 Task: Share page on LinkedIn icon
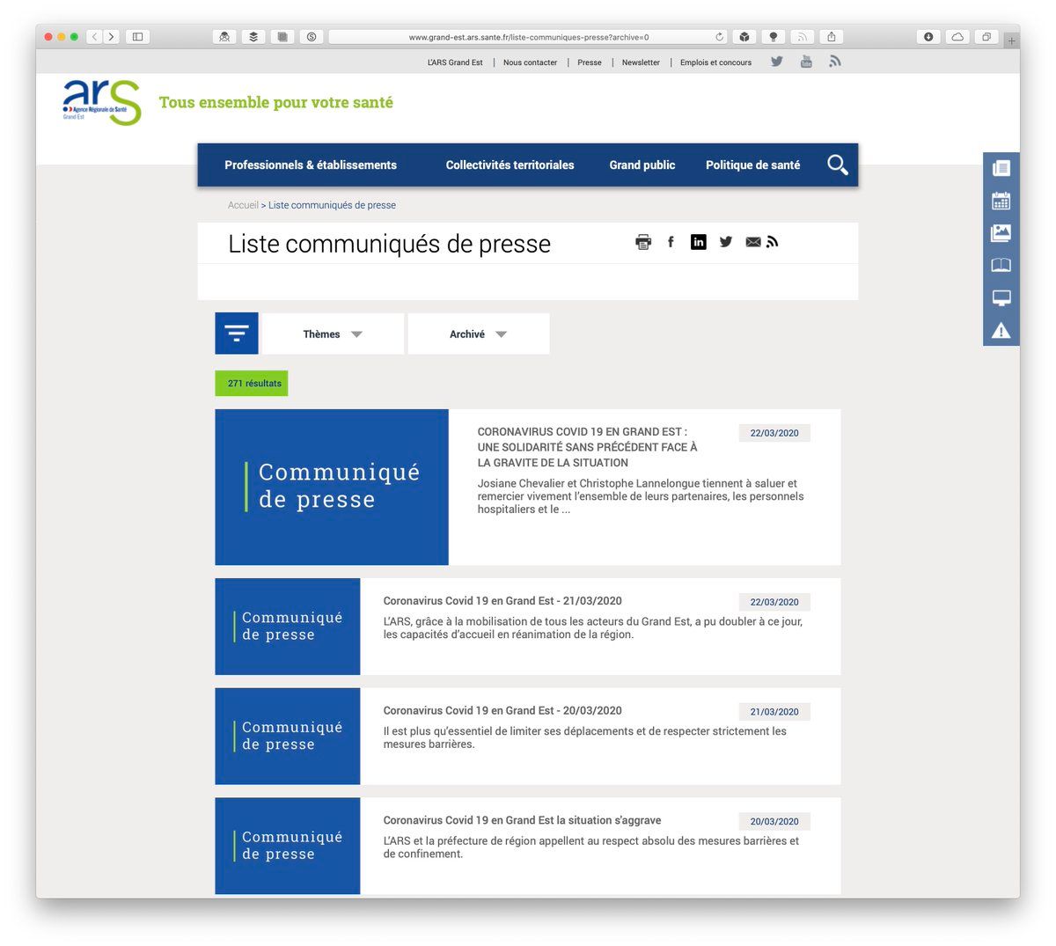click(698, 242)
